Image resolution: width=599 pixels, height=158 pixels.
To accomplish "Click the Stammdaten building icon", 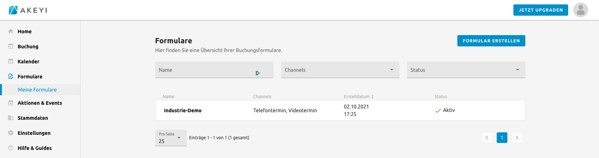I will pos(11,118).
